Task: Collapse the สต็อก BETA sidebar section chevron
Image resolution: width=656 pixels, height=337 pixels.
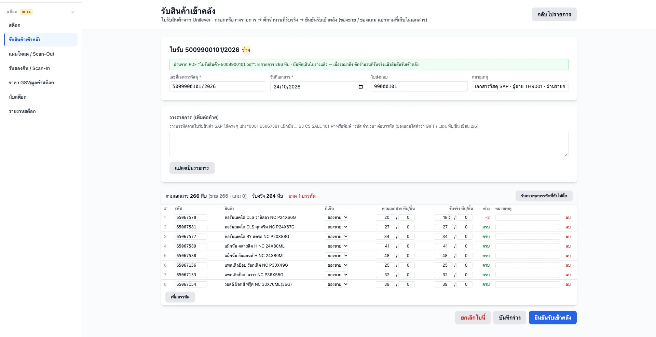Action: (72, 12)
